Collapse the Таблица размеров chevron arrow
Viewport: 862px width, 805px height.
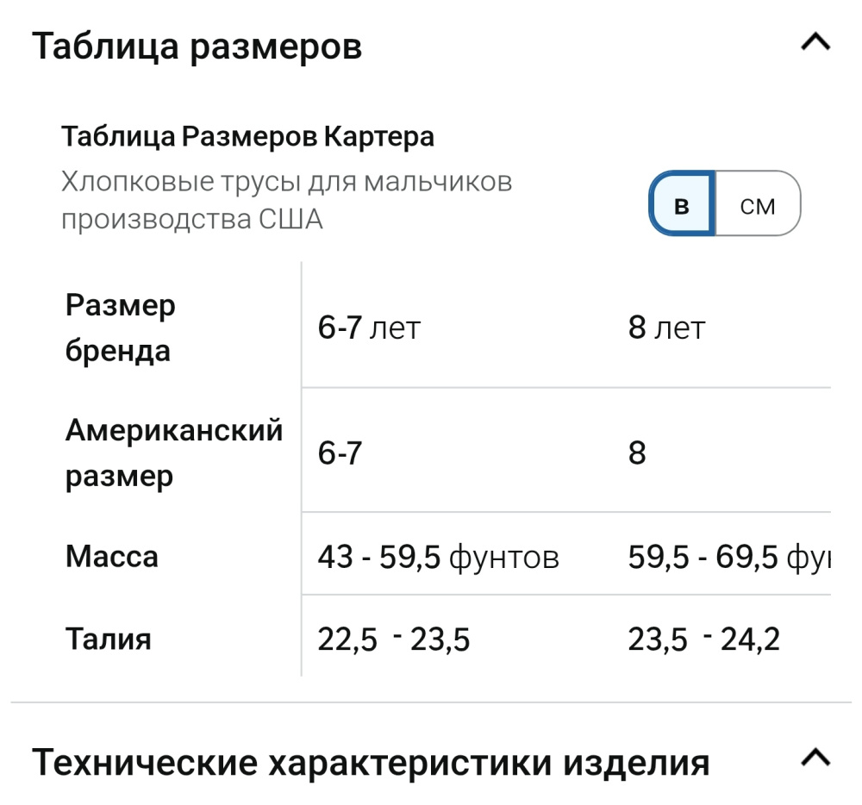[815, 43]
